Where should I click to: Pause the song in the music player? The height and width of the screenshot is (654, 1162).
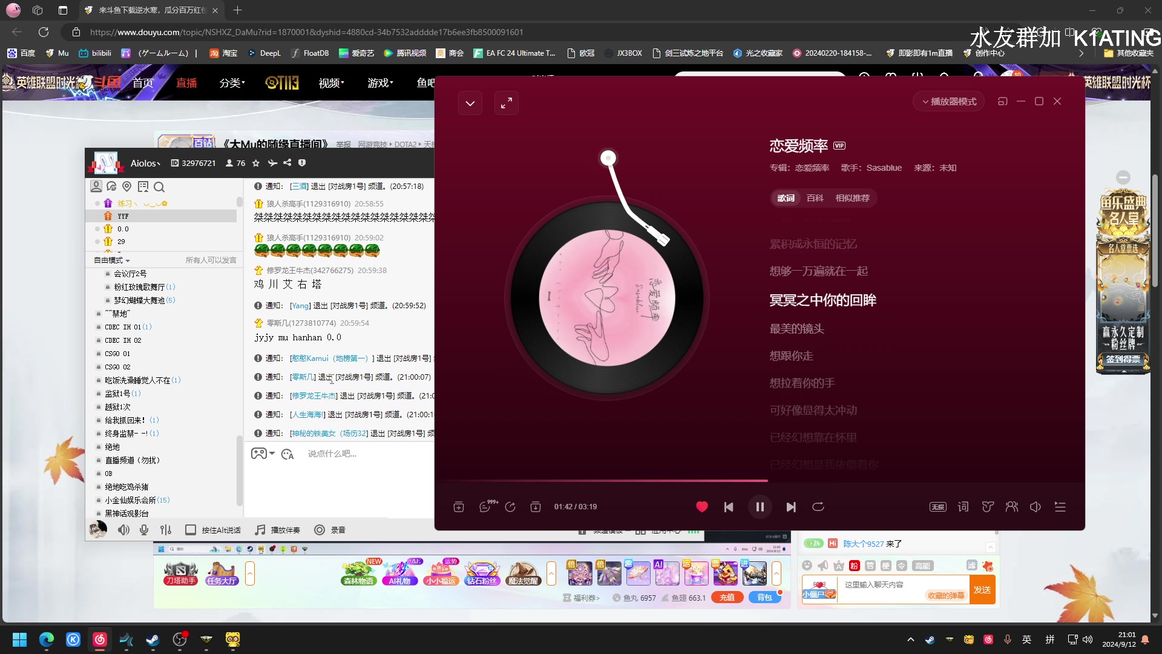coord(760,507)
